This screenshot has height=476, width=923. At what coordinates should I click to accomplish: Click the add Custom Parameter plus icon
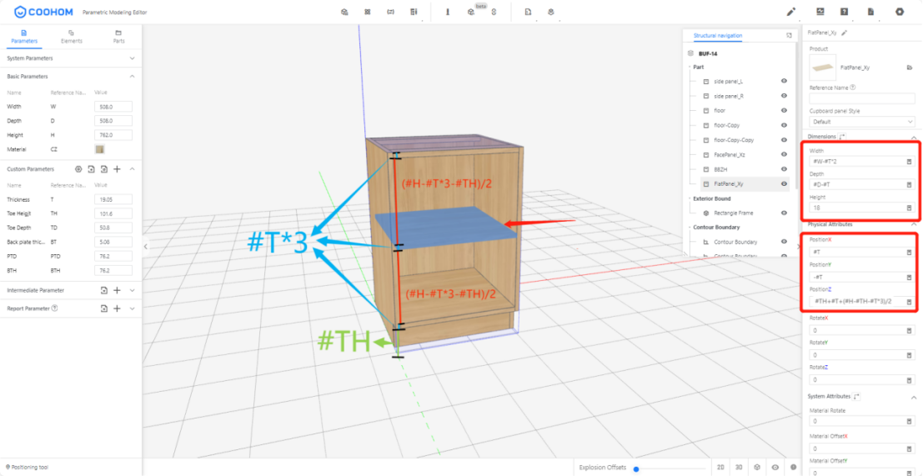point(117,168)
